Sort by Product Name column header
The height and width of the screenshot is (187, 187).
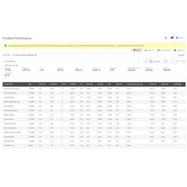coord(15,84)
